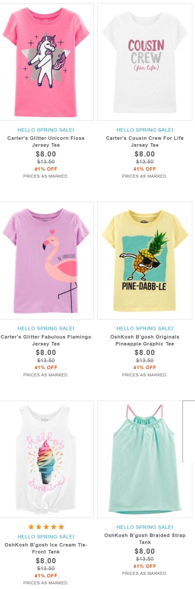The width and height of the screenshot is (195, 589).
Task: Open the pink unicorn tee product image
Action: pyautogui.click(x=46, y=62)
